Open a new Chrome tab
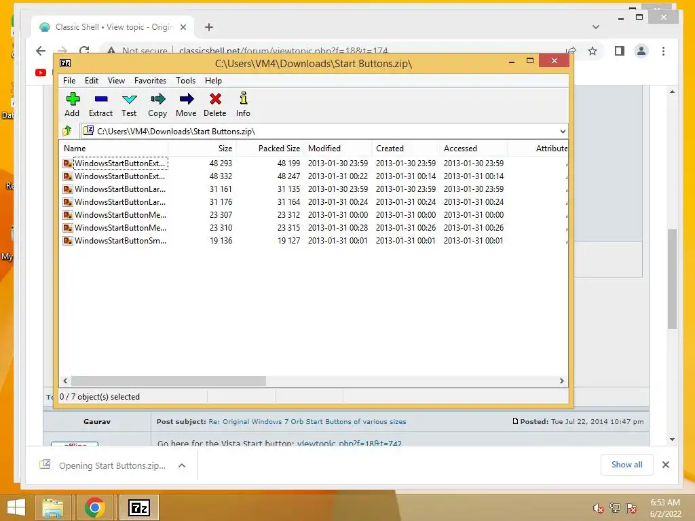Screen dimensions: 695x521 (209, 27)
